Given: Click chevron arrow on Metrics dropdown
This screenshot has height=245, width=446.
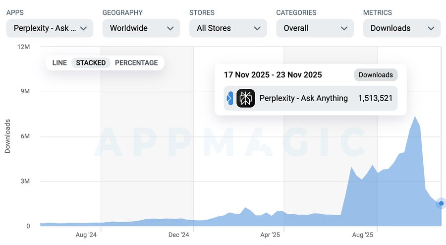Looking at the screenshot, I should [431, 29].
